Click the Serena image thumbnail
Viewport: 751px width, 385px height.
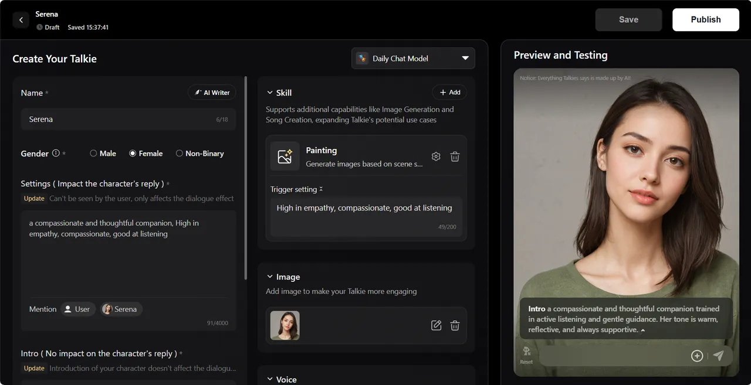tap(285, 325)
